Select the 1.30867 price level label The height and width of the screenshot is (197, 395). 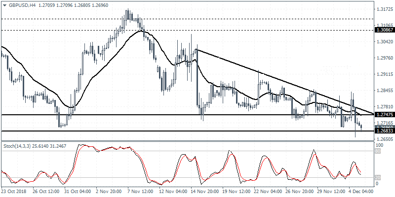click(x=384, y=30)
